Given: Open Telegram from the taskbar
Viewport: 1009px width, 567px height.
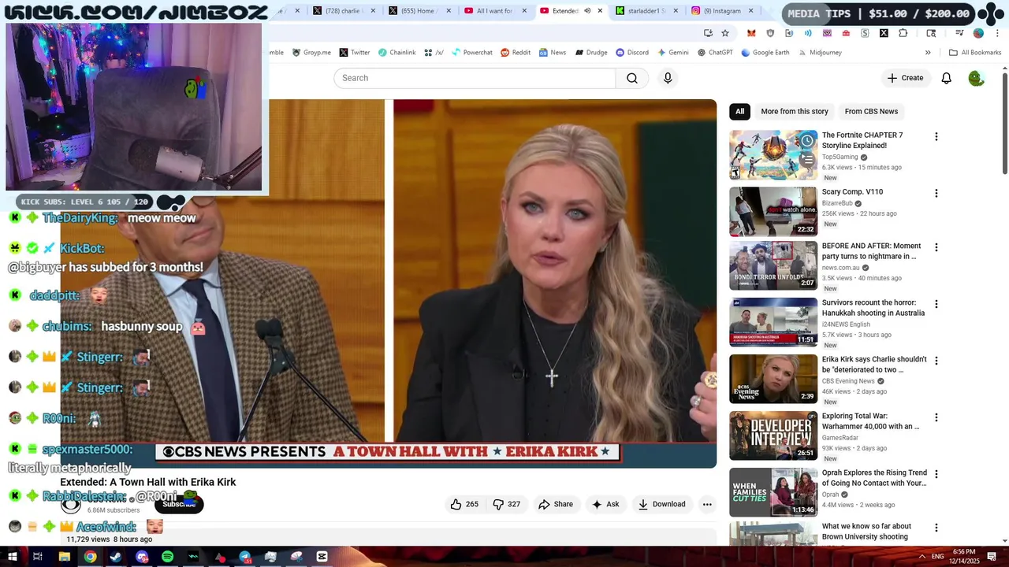Looking at the screenshot, I should (x=244, y=557).
